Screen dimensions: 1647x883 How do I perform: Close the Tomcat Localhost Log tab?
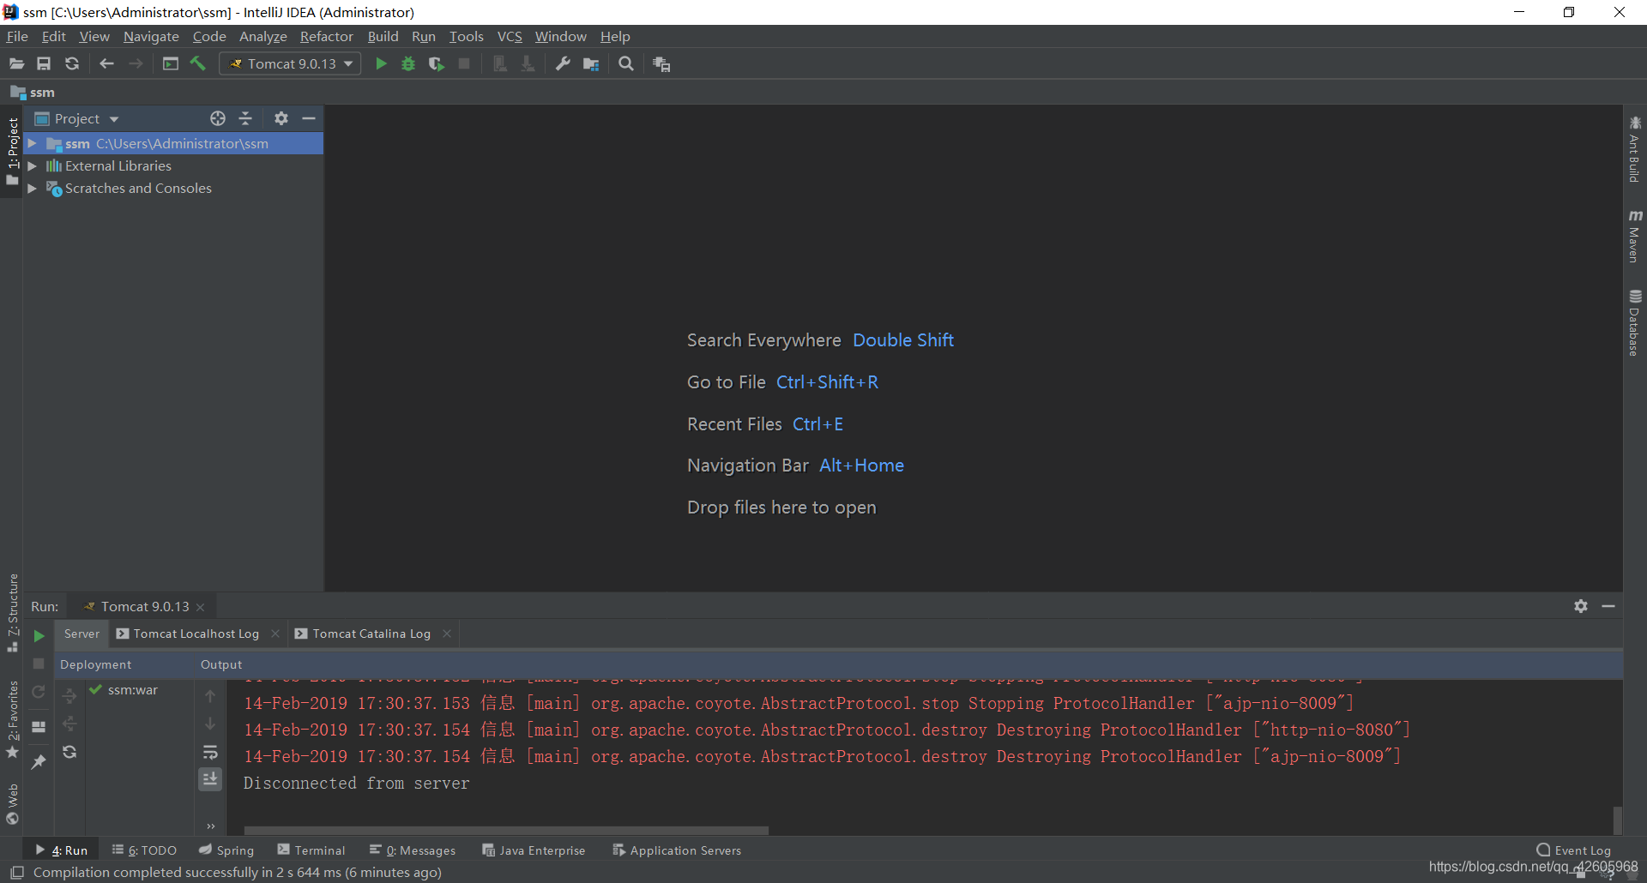click(275, 634)
